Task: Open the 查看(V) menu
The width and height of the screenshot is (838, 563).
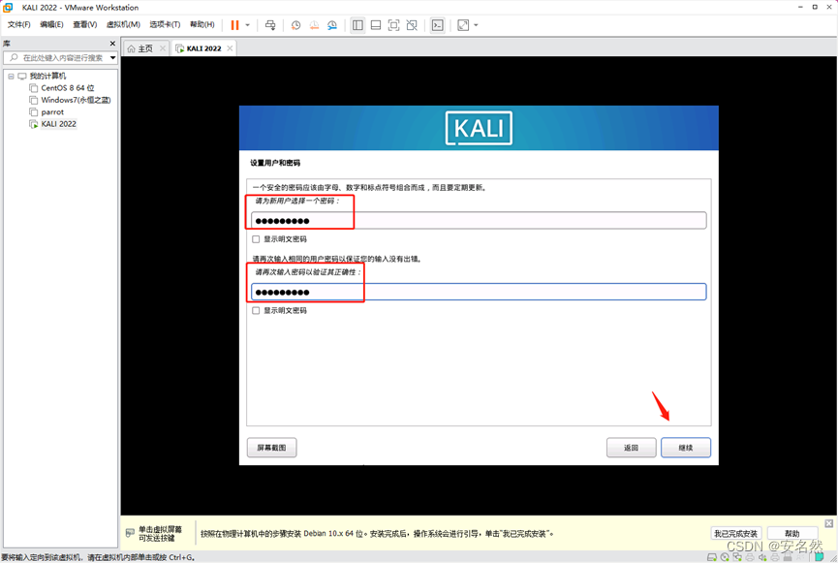Action: tap(84, 24)
